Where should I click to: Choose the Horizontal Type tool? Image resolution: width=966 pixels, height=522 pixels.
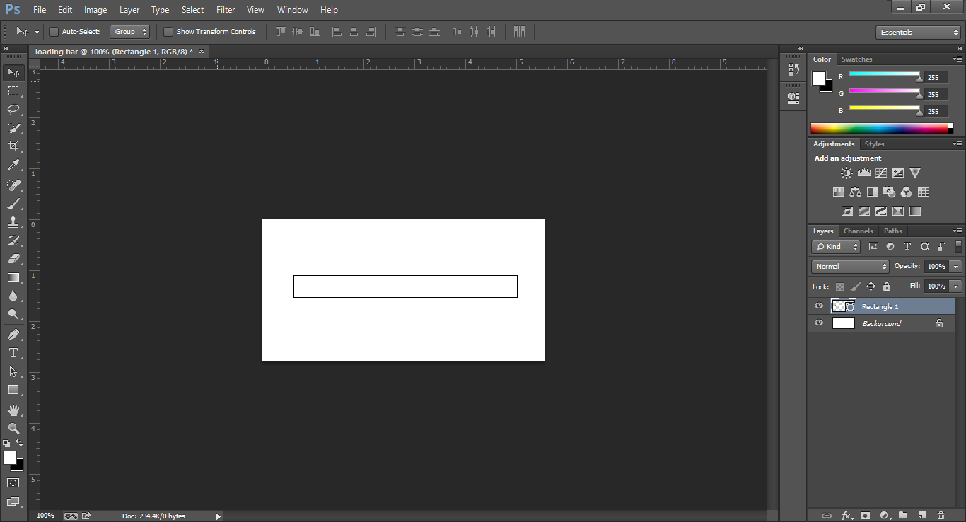[13, 352]
